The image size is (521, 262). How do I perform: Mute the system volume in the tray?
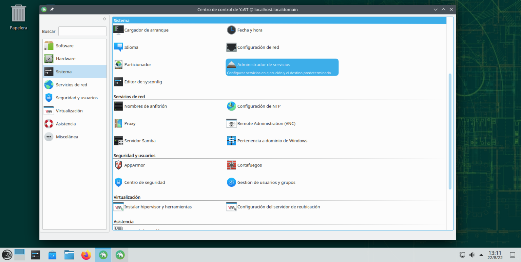pos(471,255)
